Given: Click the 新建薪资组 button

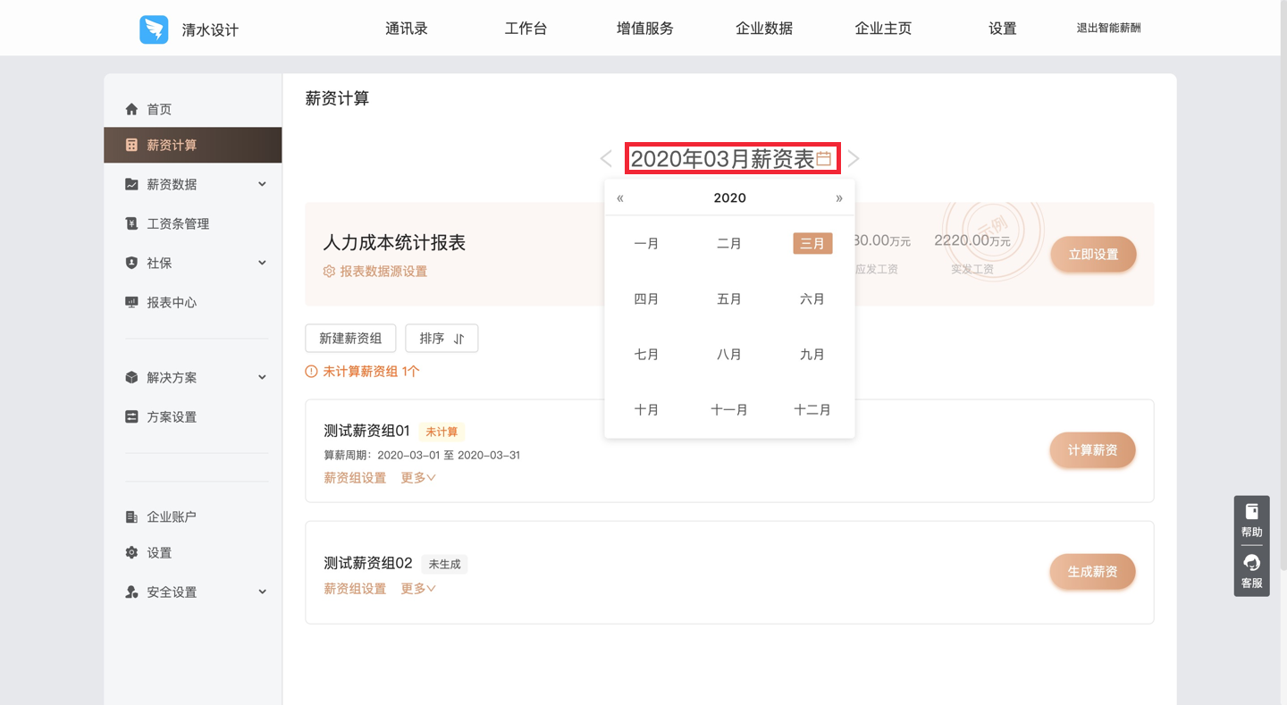Looking at the screenshot, I should pos(350,339).
